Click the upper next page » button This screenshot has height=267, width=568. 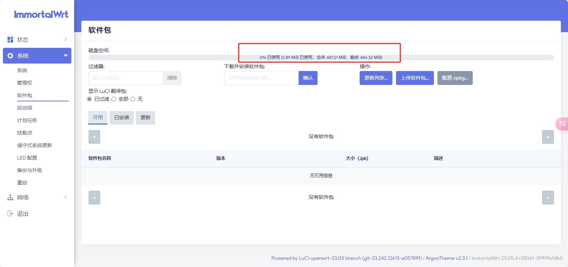548,137
